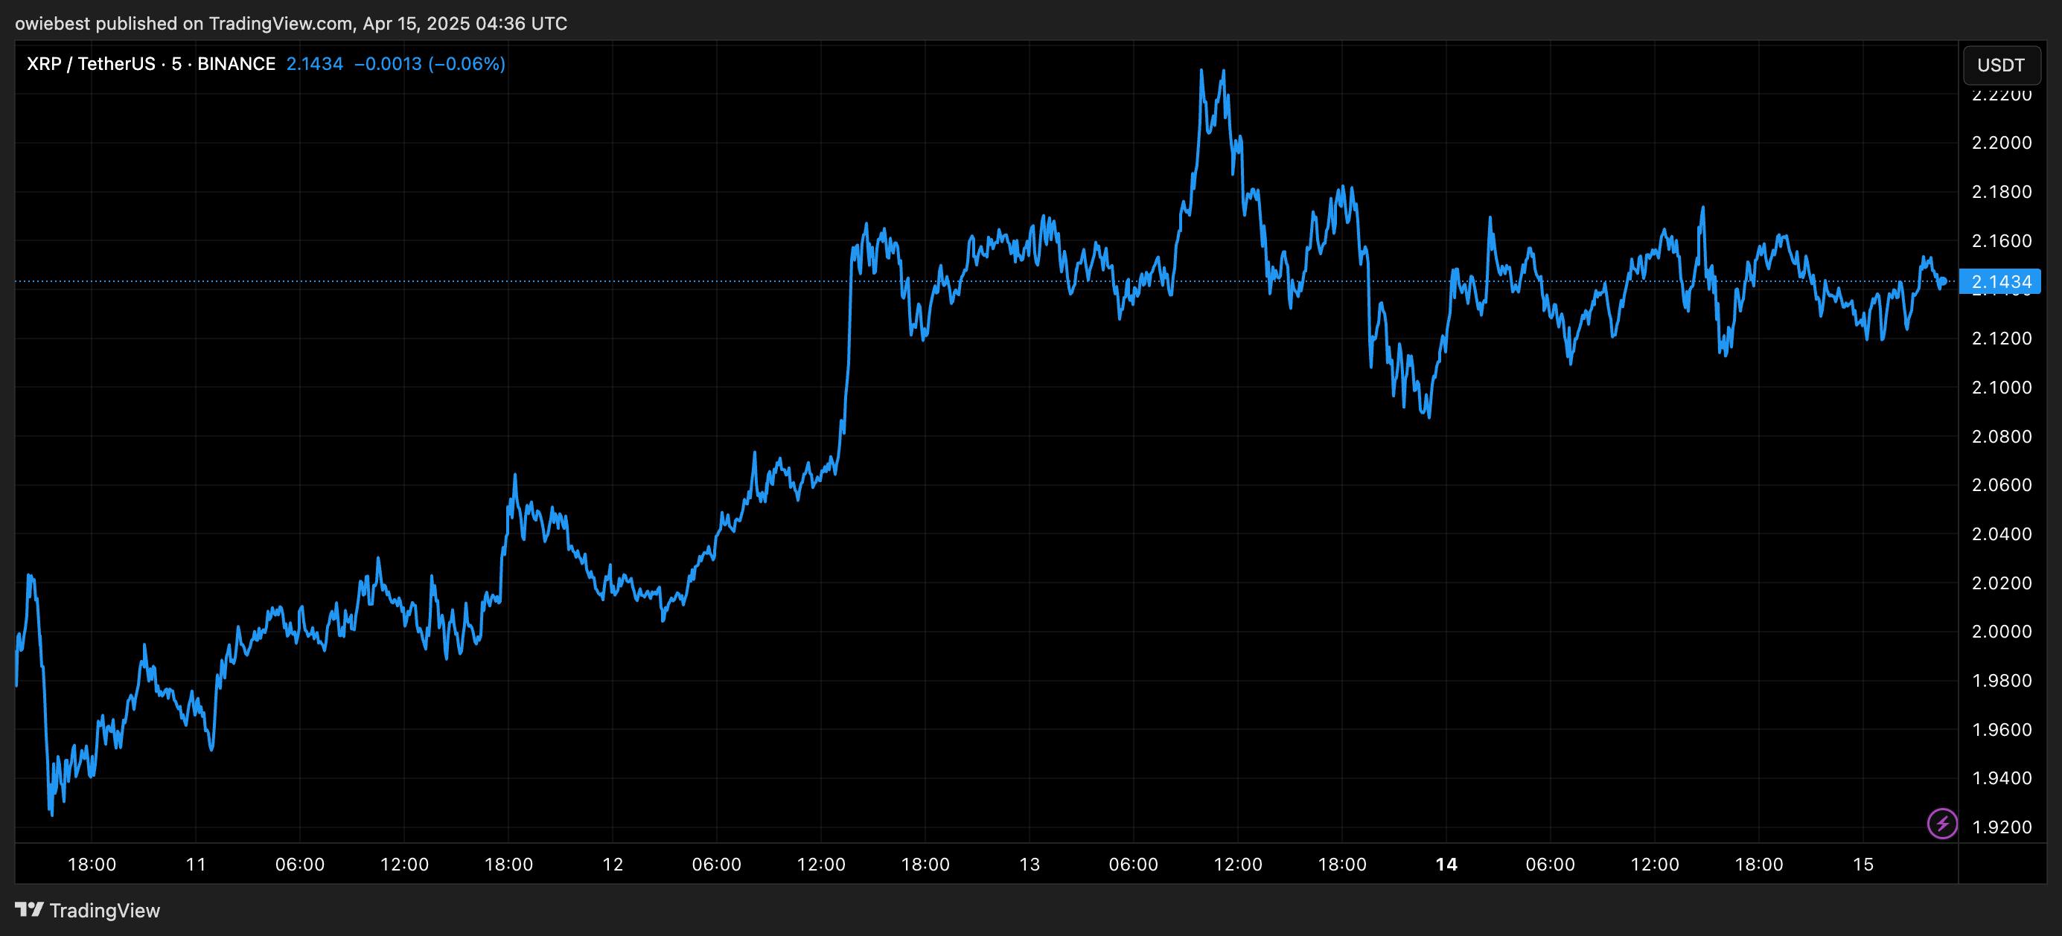Click the 2.0800 price axis label

[2001, 436]
